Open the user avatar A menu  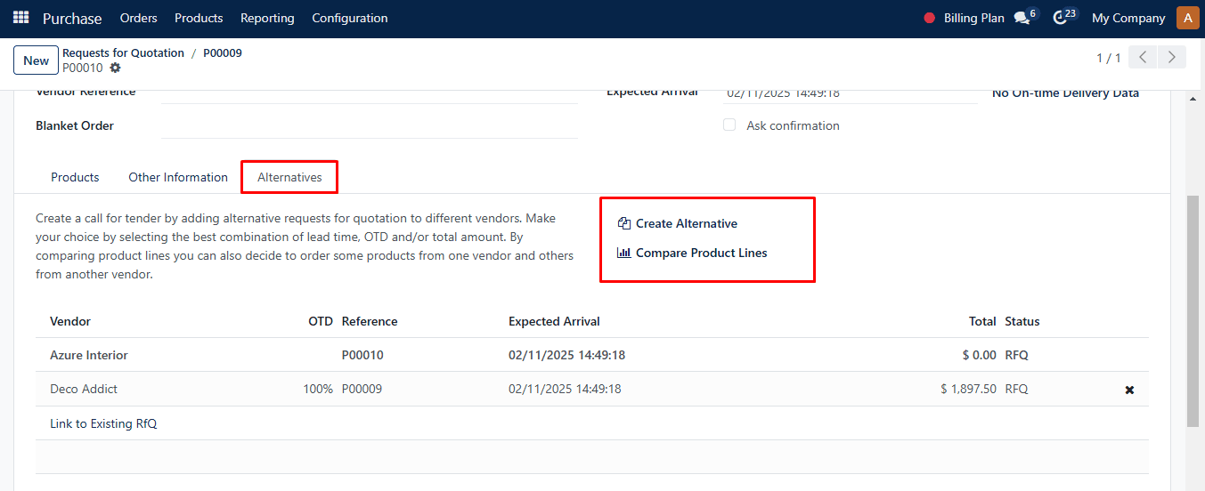point(1187,18)
